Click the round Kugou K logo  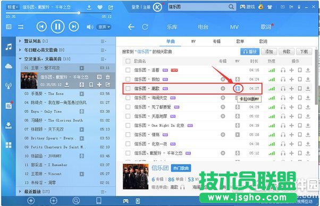157,7
